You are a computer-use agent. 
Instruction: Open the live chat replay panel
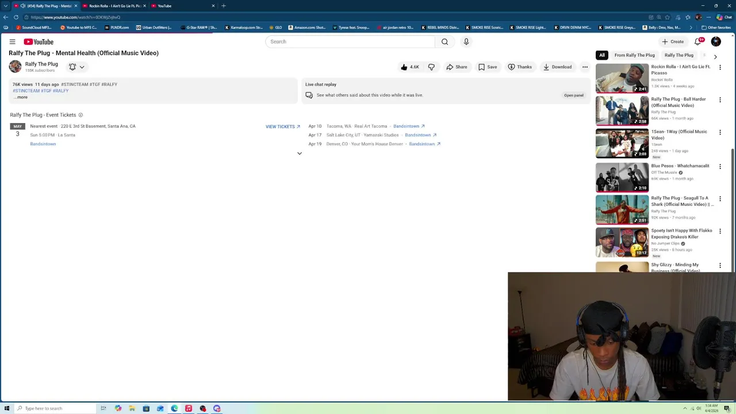(x=573, y=95)
